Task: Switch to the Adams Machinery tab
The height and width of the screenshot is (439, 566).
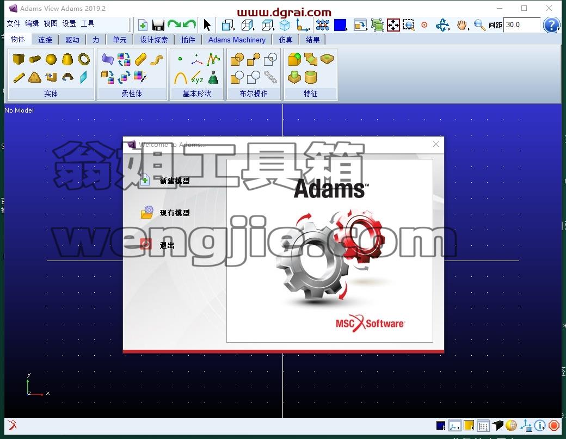Action: [x=237, y=40]
